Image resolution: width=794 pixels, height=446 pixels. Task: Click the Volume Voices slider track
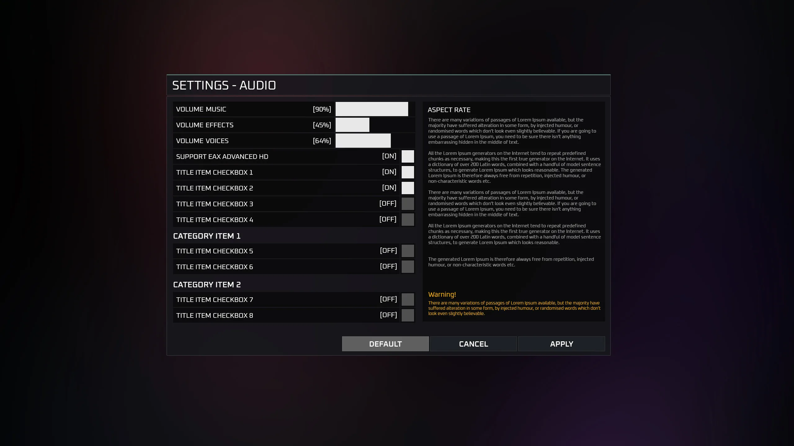click(x=375, y=141)
